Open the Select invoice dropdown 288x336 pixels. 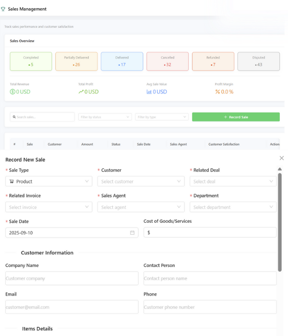[49, 207]
